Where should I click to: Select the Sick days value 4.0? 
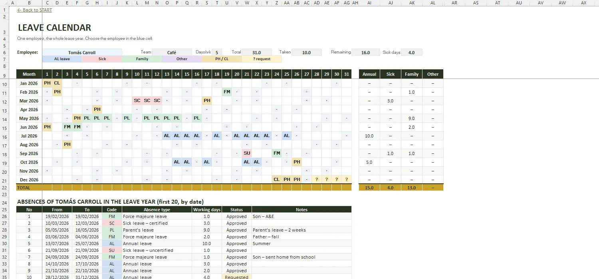pyautogui.click(x=412, y=53)
